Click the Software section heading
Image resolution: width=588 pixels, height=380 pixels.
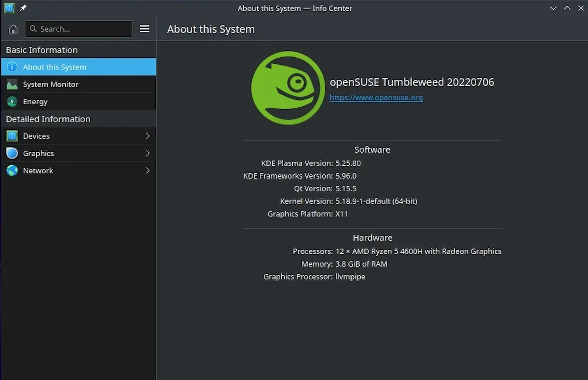coord(372,150)
